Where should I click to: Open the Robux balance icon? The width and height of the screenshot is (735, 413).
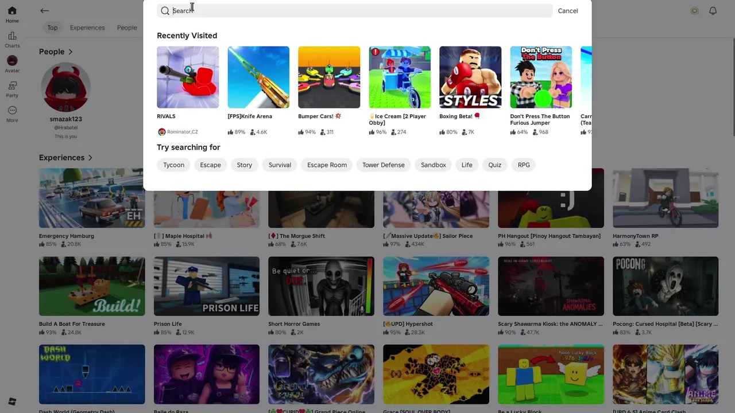(x=694, y=11)
